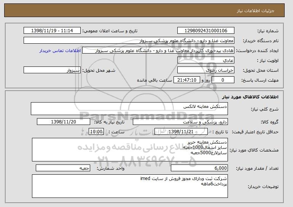The image size is (293, 207).
Task: Click the quantity field showing 6,000
Action: [199, 168]
